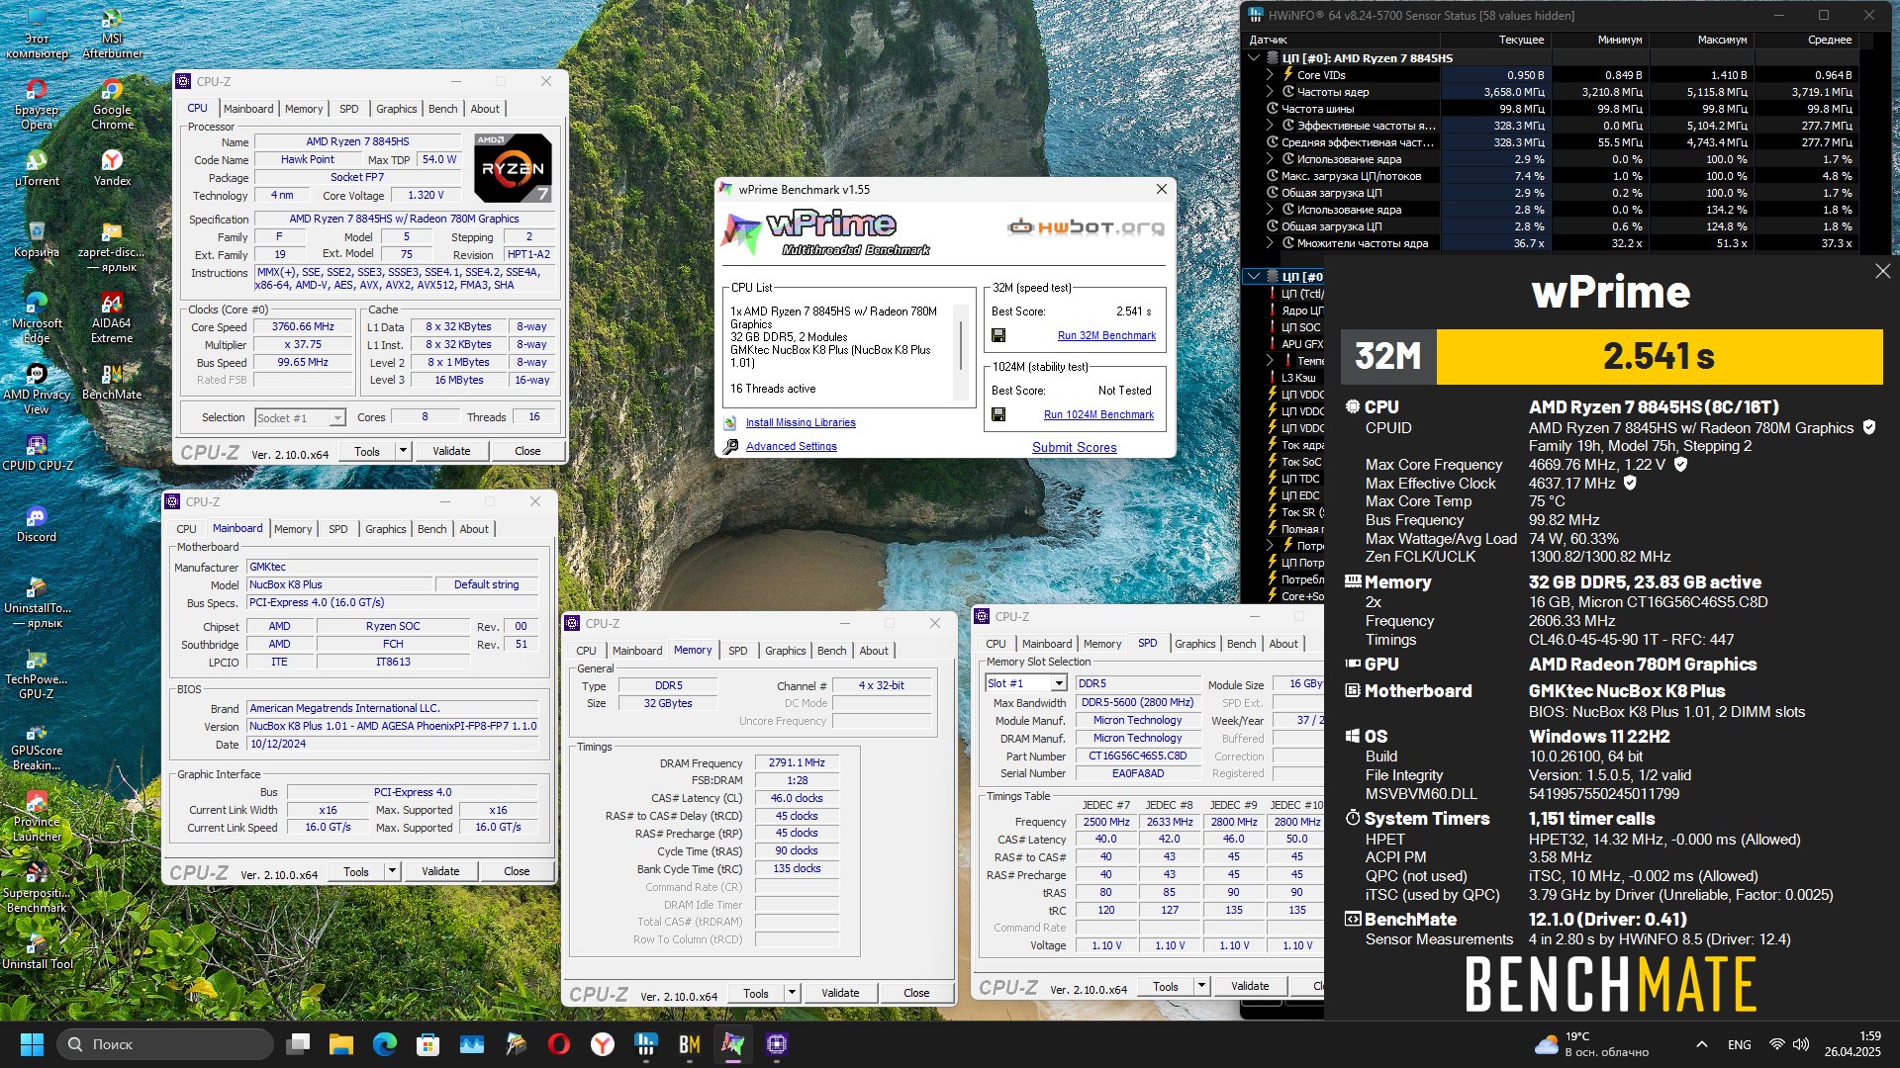The height and width of the screenshot is (1068, 1900).
Task: Switch to Memory tab in CPU-Z CPU-tab window
Action: click(x=304, y=109)
